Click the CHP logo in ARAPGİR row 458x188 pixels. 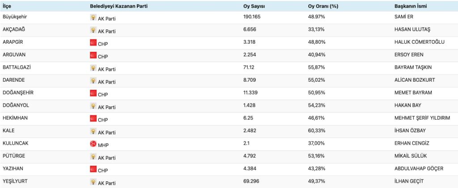93,43
